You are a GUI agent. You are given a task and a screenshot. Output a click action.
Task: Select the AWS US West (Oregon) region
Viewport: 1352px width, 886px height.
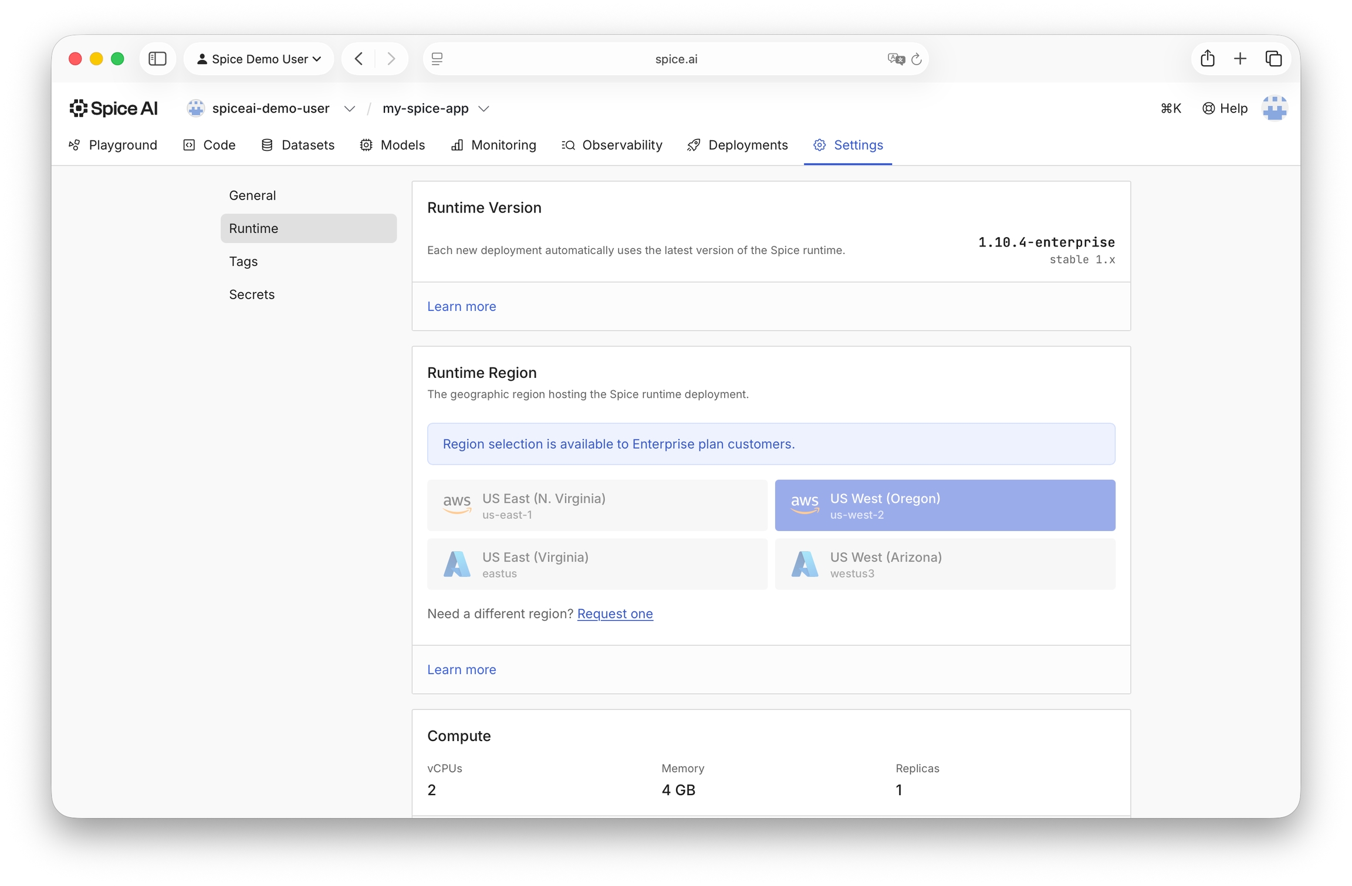[x=944, y=505]
